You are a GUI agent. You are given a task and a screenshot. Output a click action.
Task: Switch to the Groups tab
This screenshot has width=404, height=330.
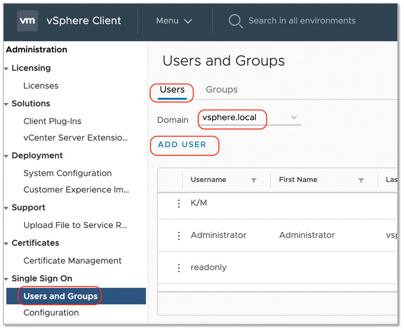click(x=221, y=89)
